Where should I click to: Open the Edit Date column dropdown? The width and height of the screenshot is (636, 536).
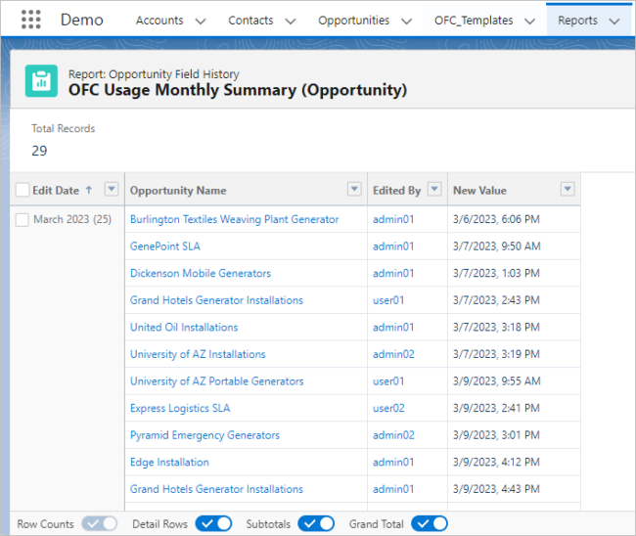(112, 189)
